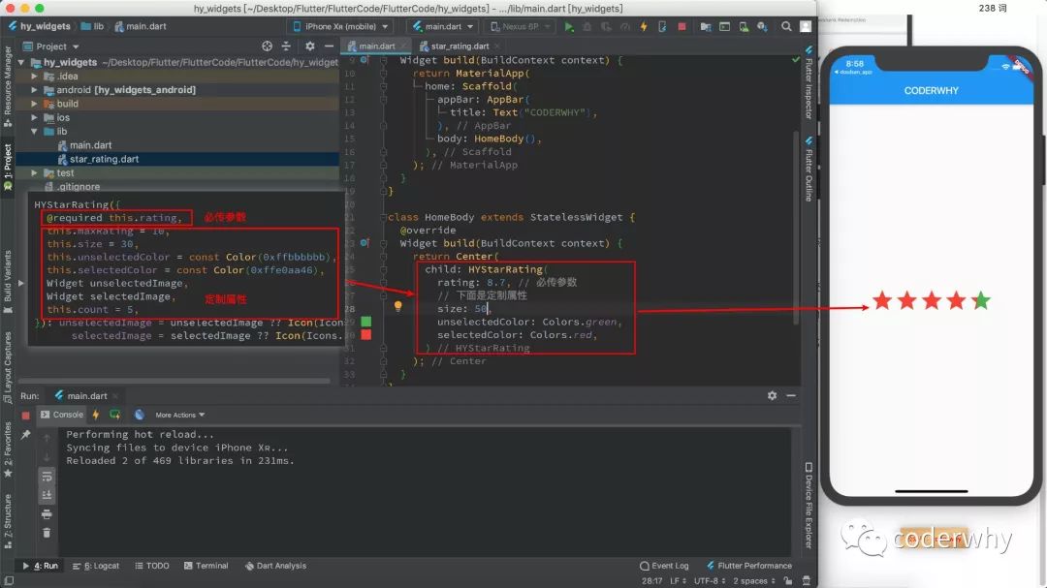Click the collapse all icon in Project panel

click(286, 46)
